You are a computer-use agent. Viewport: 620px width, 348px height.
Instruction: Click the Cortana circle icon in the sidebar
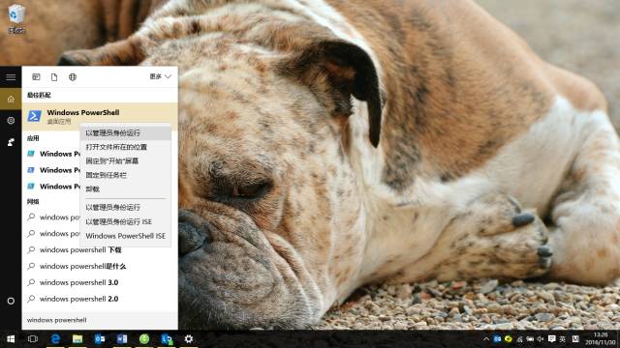coord(11,301)
